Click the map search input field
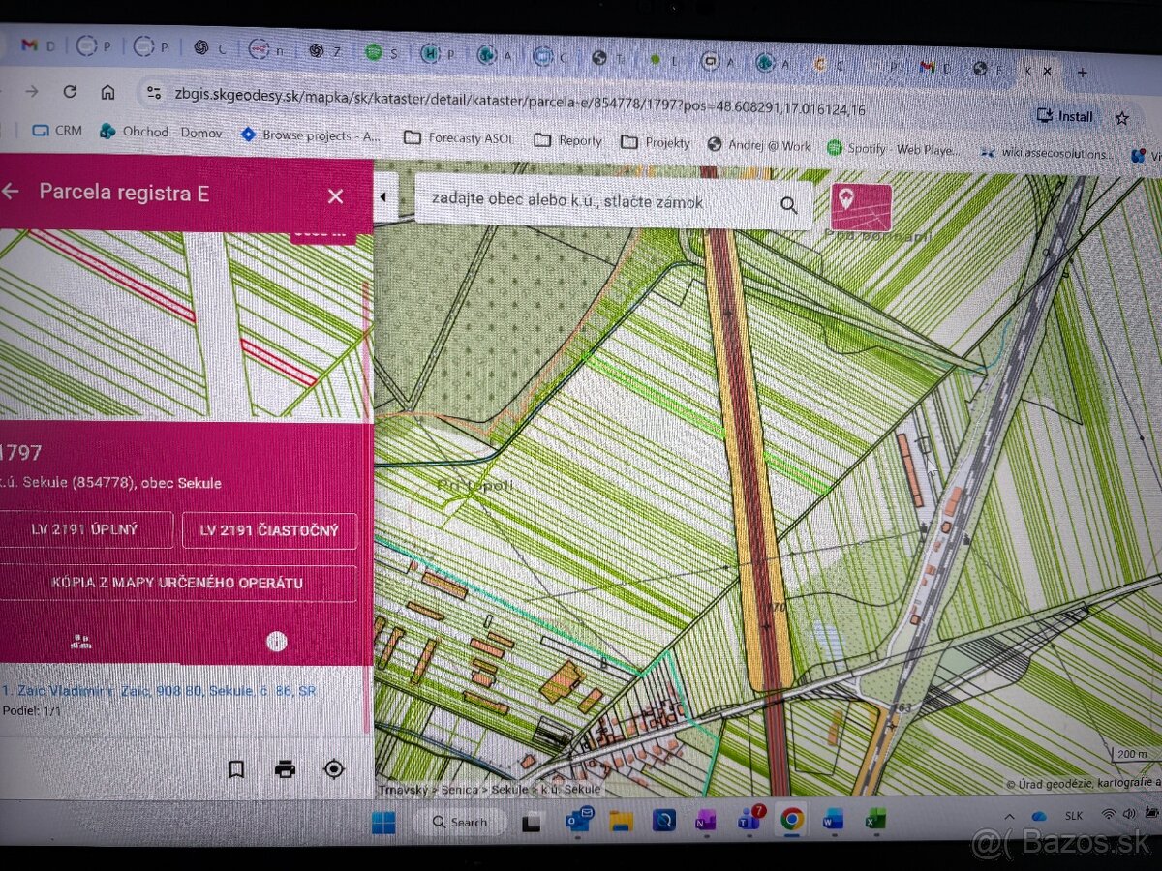Viewport: 1162px width, 871px height. 591,202
